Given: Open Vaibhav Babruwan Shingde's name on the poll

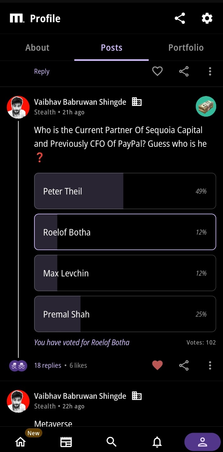Looking at the screenshot, I should [80, 102].
